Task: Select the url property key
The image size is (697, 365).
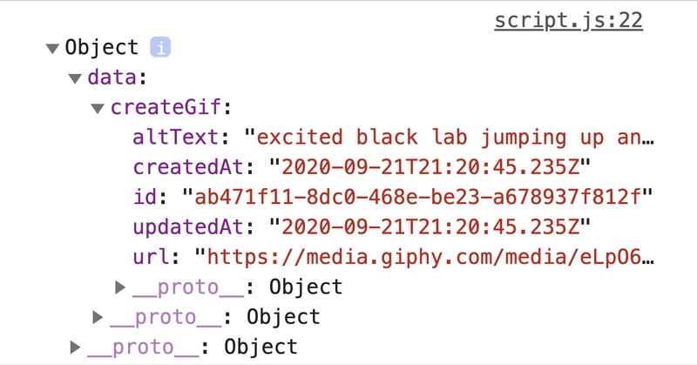Action: point(151,257)
